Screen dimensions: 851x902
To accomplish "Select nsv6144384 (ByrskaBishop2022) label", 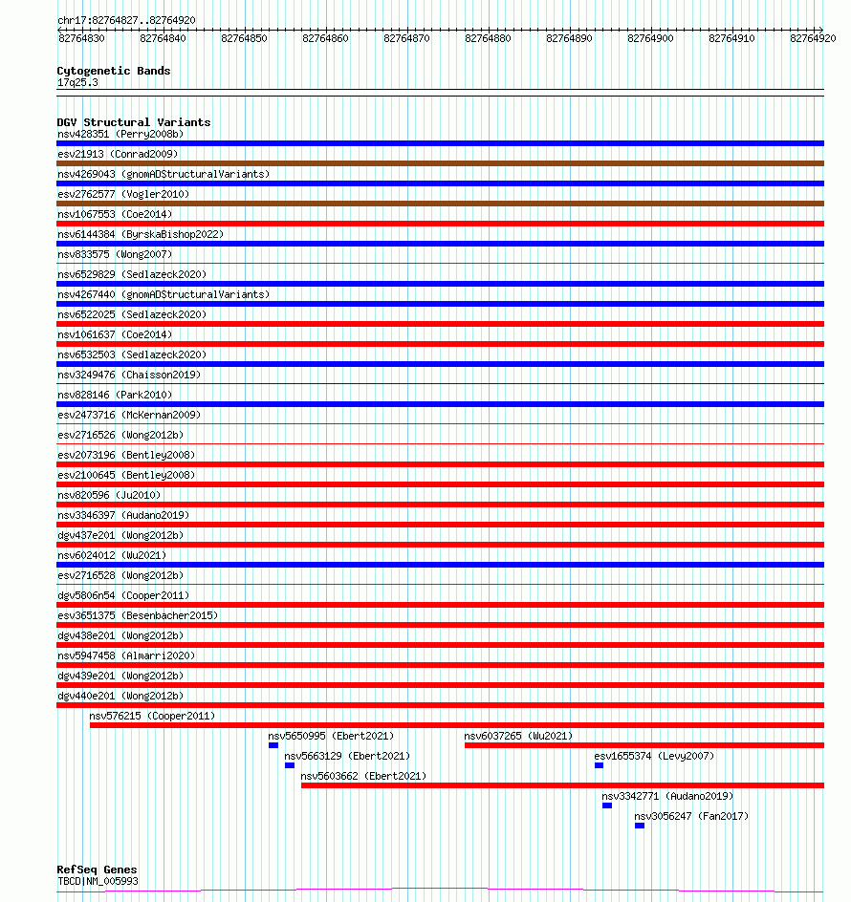I will click(x=141, y=235).
